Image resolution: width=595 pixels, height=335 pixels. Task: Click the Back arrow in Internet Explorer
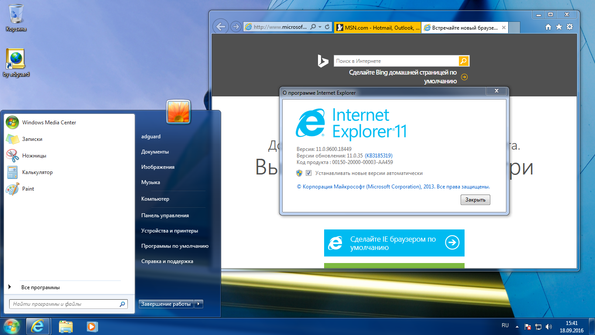point(221,27)
